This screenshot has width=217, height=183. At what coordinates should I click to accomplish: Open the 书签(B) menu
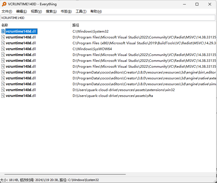coord(66,11)
